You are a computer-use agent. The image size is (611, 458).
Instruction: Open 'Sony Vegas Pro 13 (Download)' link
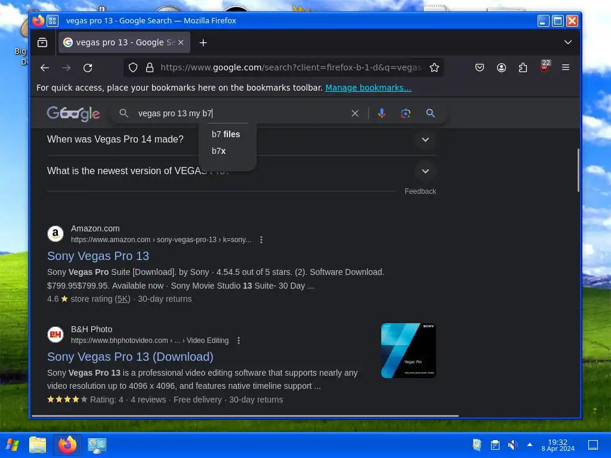130,357
